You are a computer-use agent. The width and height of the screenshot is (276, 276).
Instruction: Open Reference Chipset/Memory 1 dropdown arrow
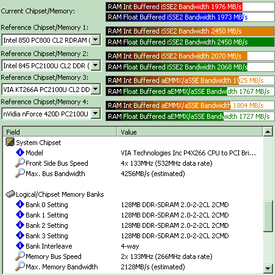pos(96,40)
